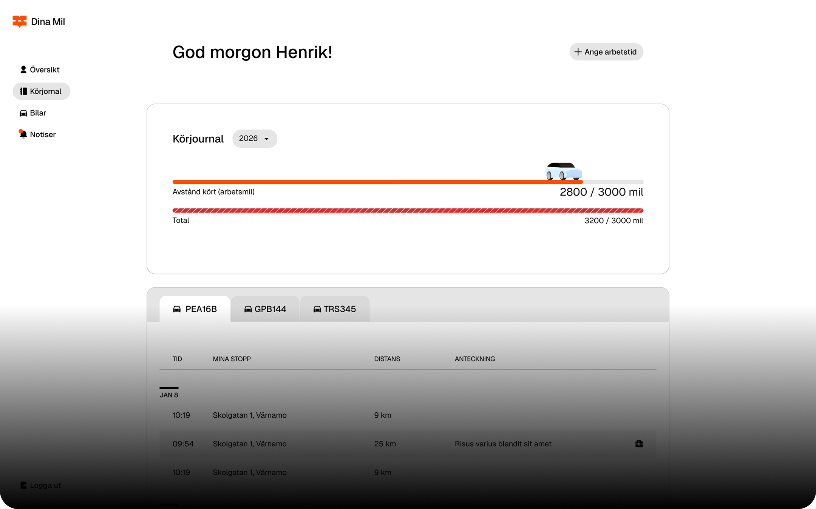The width and height of the screenshot is (816, 509).
Task: Switch to the TRS345 car tab
Action: pos(335,309)
